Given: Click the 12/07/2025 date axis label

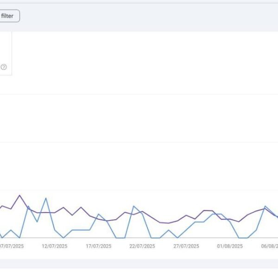Looking at the screenshot, I should pyautogui.click(x=55, y=246).
